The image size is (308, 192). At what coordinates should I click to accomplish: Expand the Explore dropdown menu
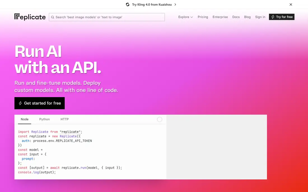coord(185,17)
